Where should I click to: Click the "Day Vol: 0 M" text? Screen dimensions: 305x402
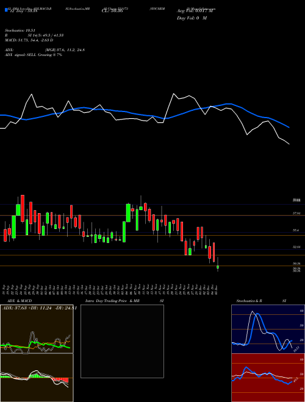[192, 18]
